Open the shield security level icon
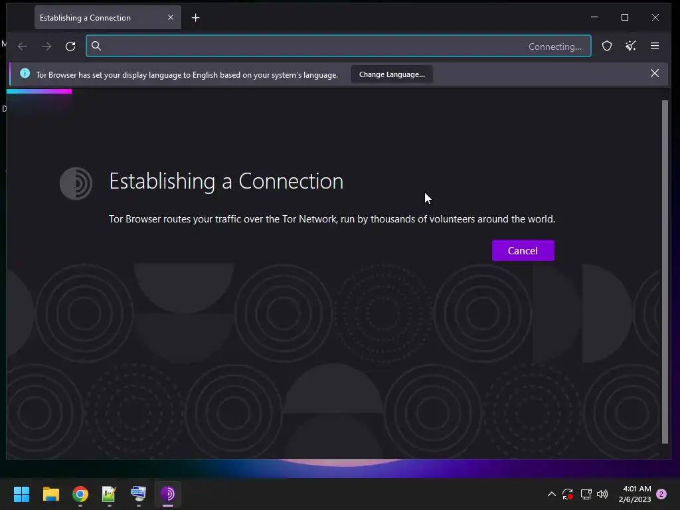Viewport: 680px width, 510px height. coord(607,46)
